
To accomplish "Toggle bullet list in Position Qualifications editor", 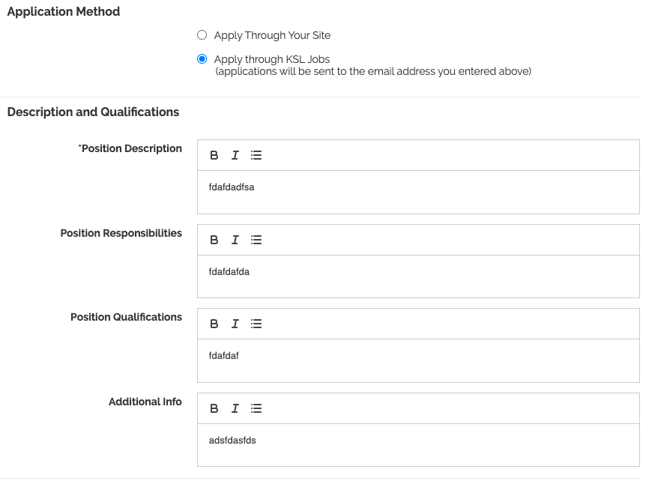I will coord(256,324).
